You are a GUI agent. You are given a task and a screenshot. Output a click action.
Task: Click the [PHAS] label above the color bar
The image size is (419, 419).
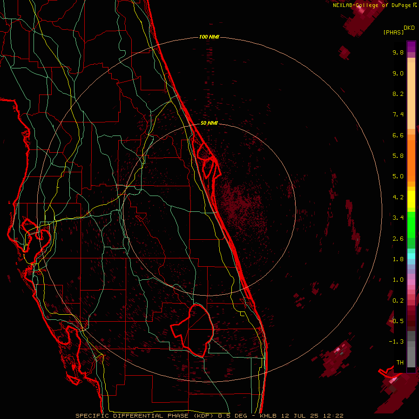click(393, 33)
